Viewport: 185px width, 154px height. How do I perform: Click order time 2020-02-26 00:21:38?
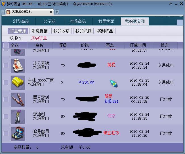coord(139,99)
